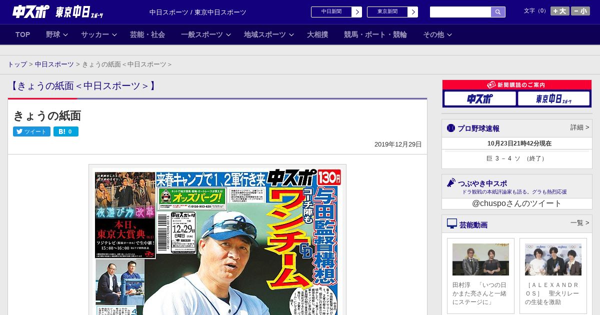Decrease text size with 小 button
Viewport: 600px width, 315px height.
point(580,11)
